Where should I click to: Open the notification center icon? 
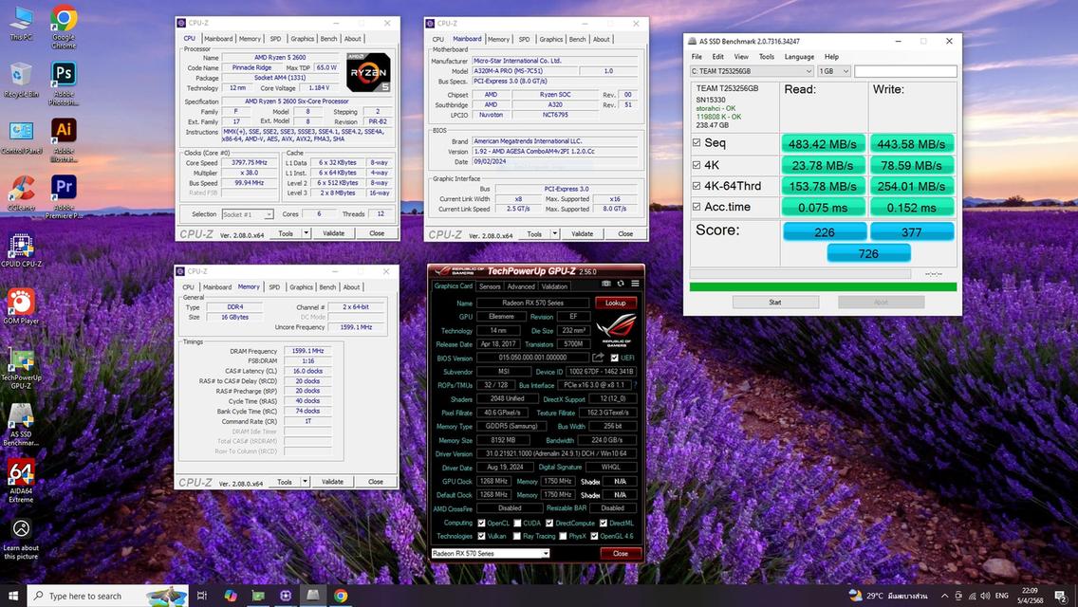click(x=1062, y=596)
